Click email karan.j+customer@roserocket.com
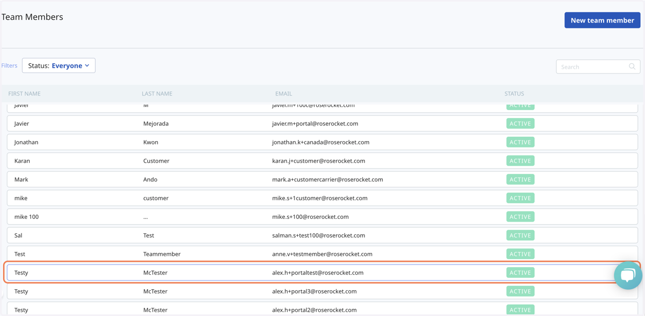 pyautogui.click(x=319, y=161)
